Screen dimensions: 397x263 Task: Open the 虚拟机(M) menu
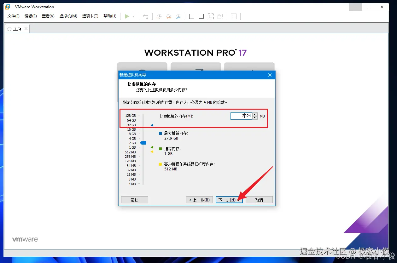[x=68, y=16]
